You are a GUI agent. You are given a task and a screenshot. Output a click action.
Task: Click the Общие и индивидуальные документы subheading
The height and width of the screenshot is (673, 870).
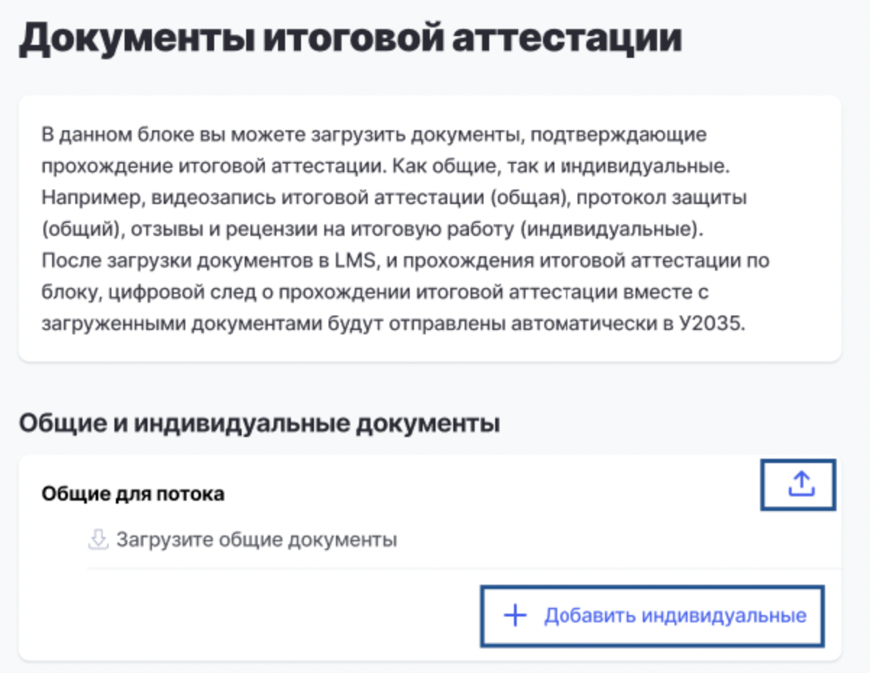(259, 423)
